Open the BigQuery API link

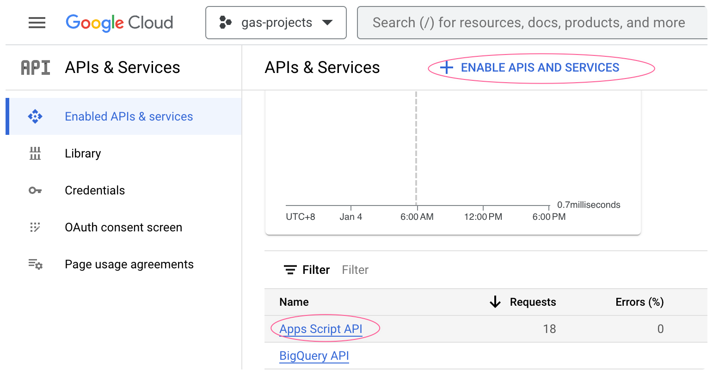[314, 356]
